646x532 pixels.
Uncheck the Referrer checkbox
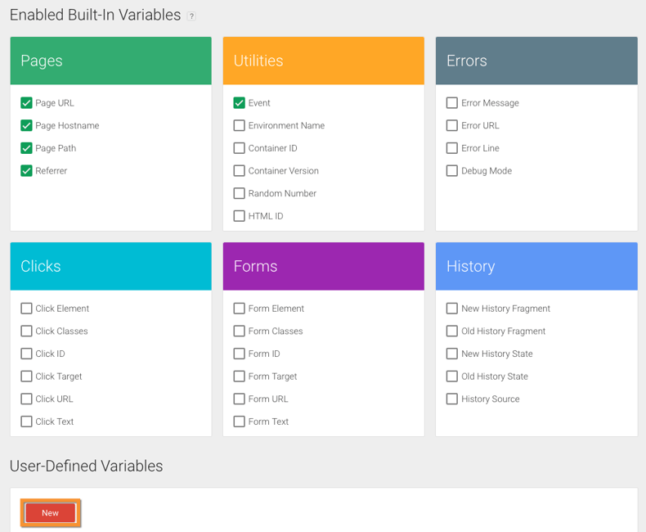pyautogui.click(x=26, y=170)
